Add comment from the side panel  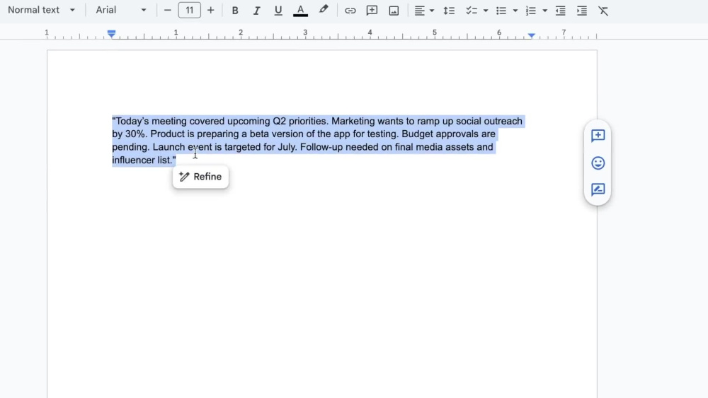tap(598, 136)
